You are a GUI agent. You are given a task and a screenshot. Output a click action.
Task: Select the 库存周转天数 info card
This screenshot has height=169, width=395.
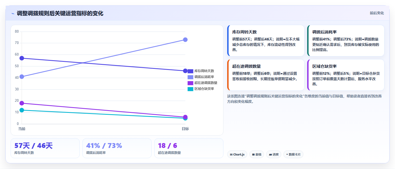pyautogui.click(x=266, y=41)
